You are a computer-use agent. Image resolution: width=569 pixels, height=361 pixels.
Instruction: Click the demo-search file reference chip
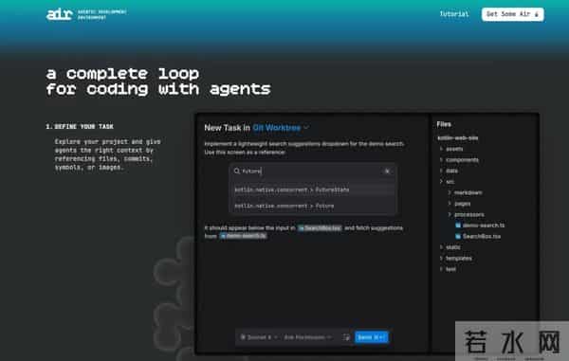coord(243,236)
